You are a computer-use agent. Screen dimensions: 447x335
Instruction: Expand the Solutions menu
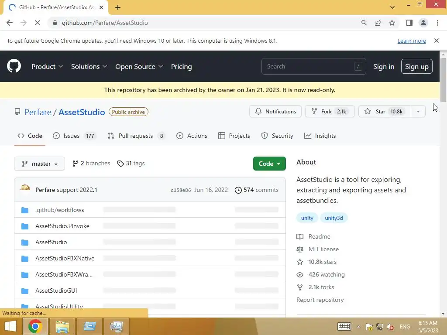(89, 66)
